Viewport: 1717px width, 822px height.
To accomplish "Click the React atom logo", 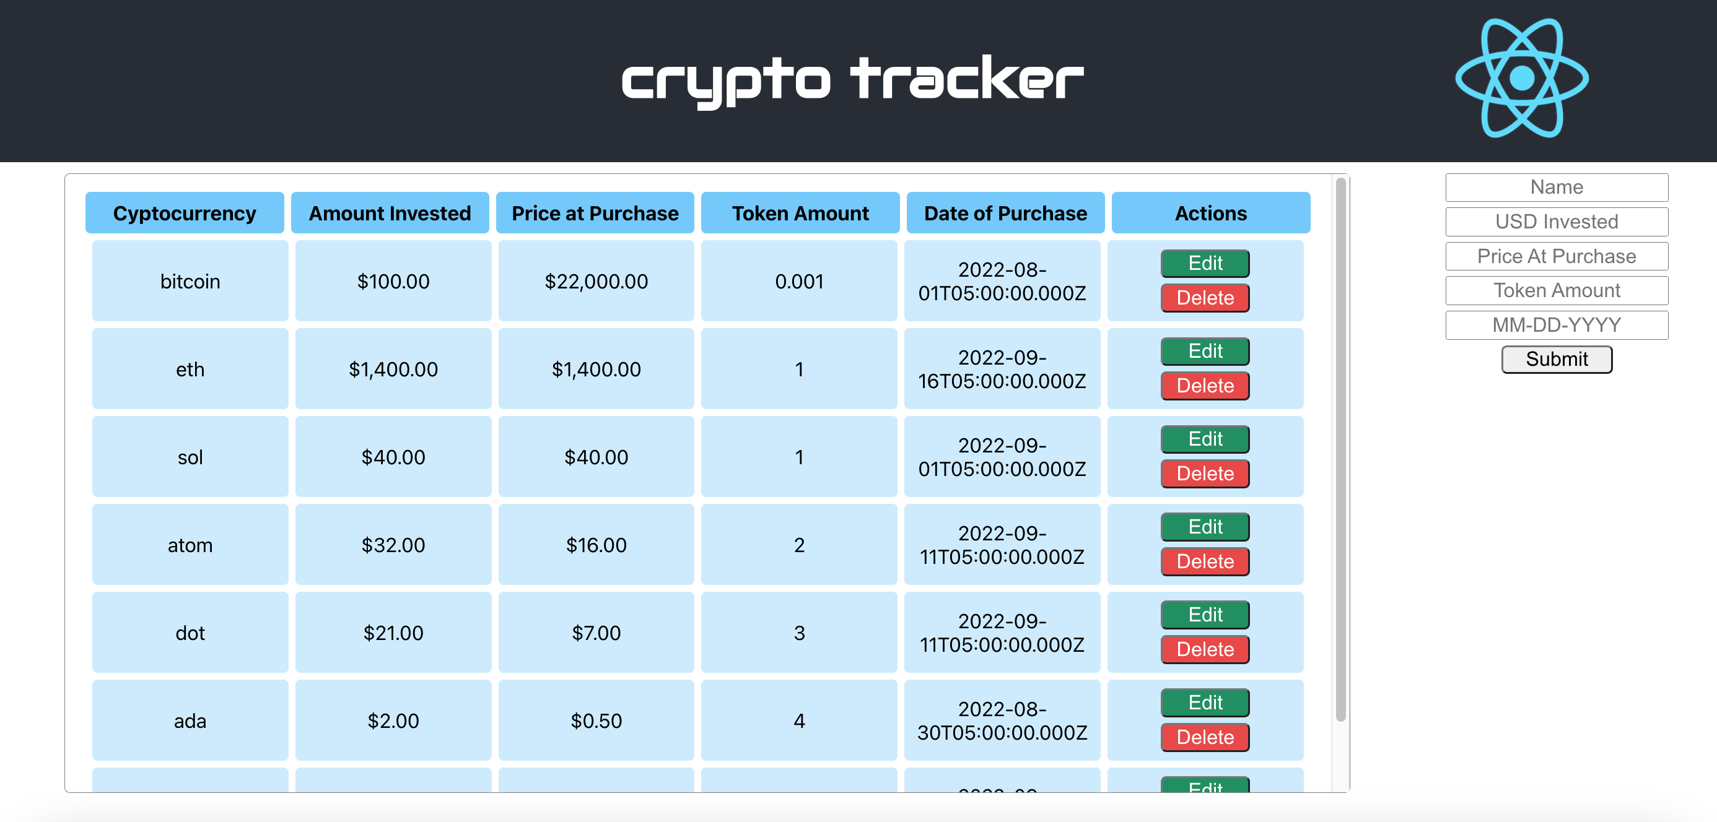I will click(1521, 78).
